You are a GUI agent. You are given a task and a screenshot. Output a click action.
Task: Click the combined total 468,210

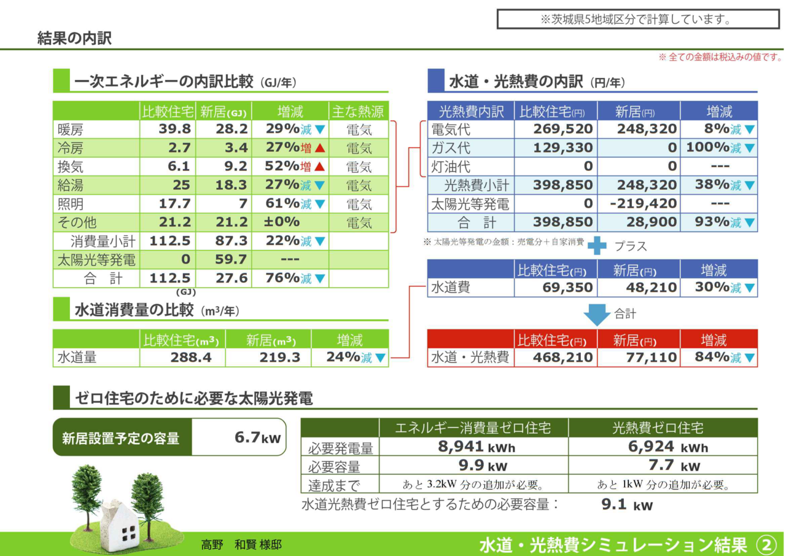563,358
